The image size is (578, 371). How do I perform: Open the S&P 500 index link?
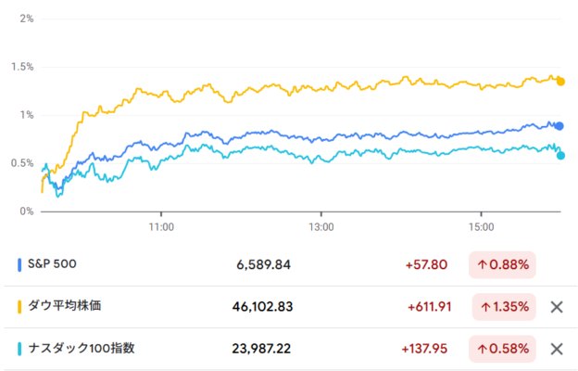tap(52, 264)
